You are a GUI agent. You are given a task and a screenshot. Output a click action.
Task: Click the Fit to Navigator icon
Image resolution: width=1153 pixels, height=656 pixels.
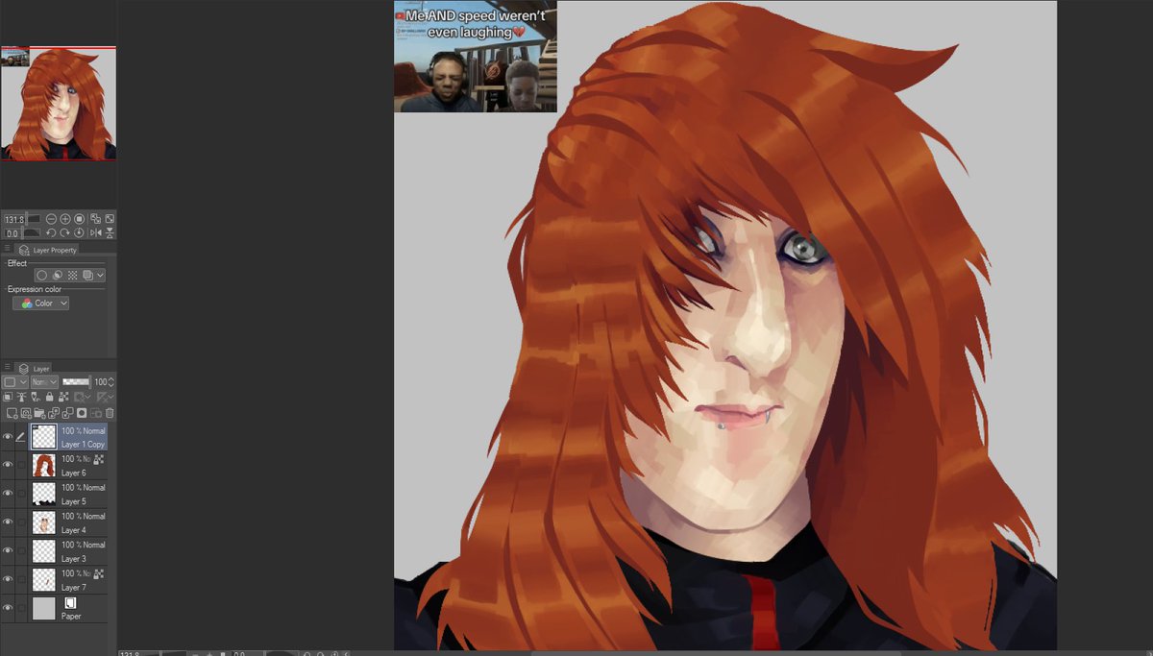click(x=95, y=219)
